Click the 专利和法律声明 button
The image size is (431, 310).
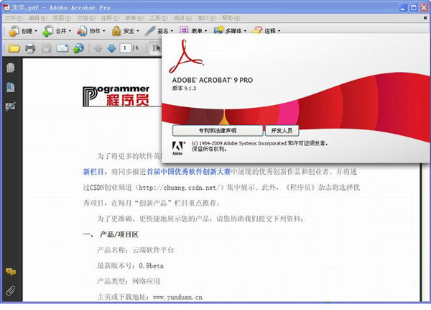pos(218,130)
